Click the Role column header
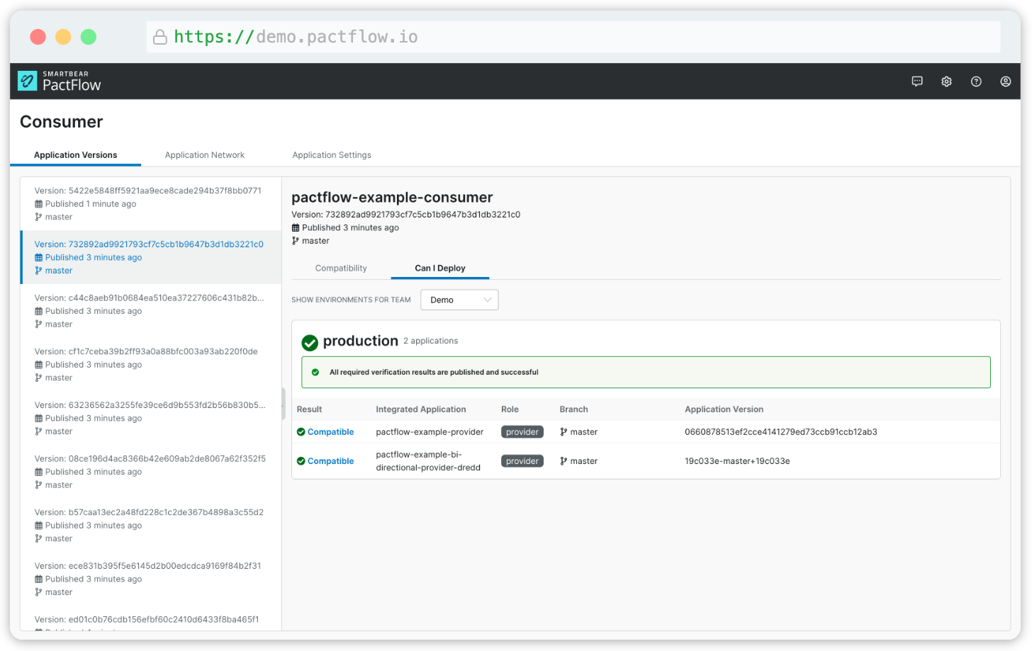Image resolution: width=1032 pixels, height=651 pixels. (x=510, y=409)
